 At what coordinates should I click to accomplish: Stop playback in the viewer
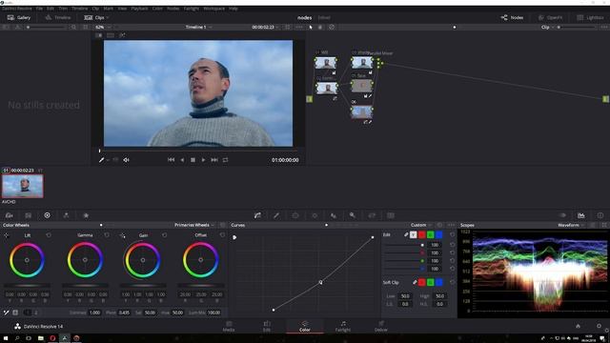(193, 160)
